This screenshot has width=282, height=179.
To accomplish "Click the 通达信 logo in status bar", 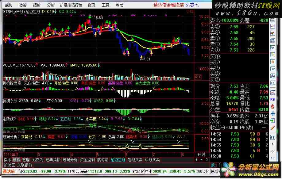I will click(9, 171).
